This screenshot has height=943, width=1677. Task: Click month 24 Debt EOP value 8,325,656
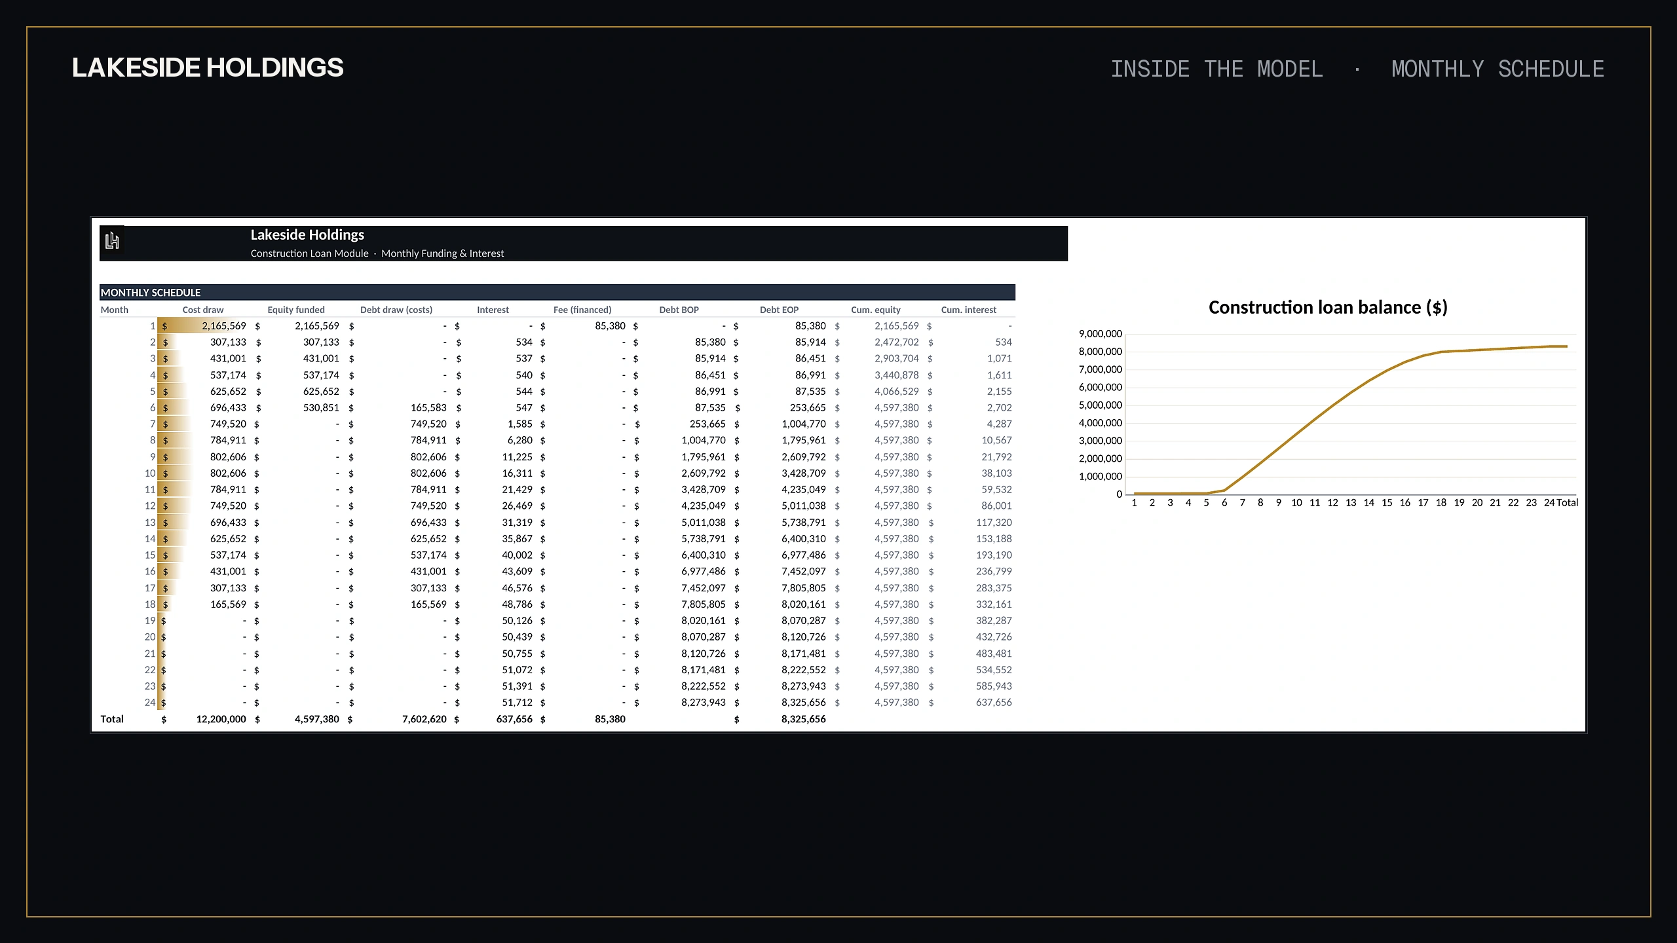pyautogui.click(x=804, y=703)
